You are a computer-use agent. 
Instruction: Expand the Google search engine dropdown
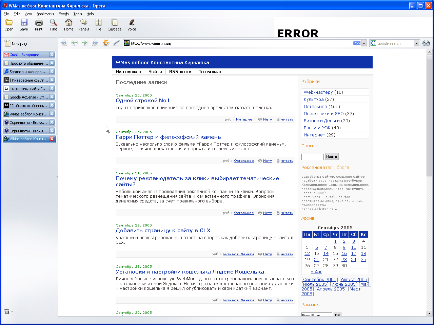click(x=417, y=43)
